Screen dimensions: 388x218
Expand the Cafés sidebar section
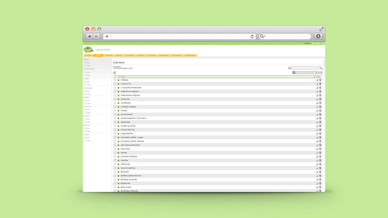coord(86,79)
